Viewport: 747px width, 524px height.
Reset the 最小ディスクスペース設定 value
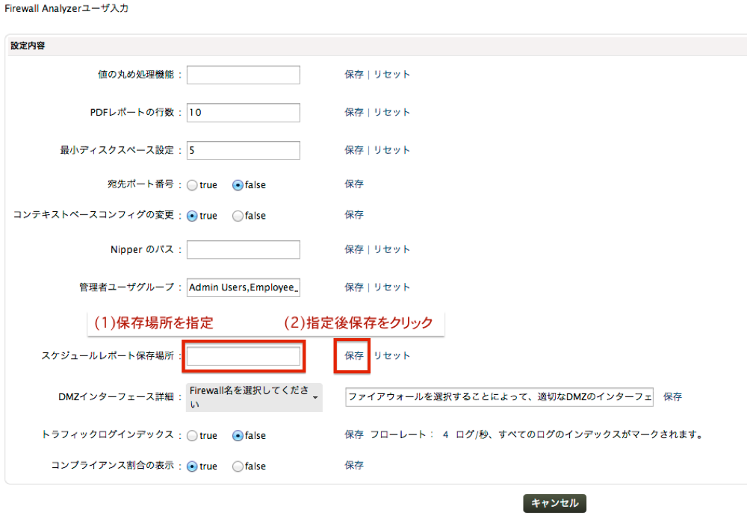pyautogui.click(x=391, y=150)
